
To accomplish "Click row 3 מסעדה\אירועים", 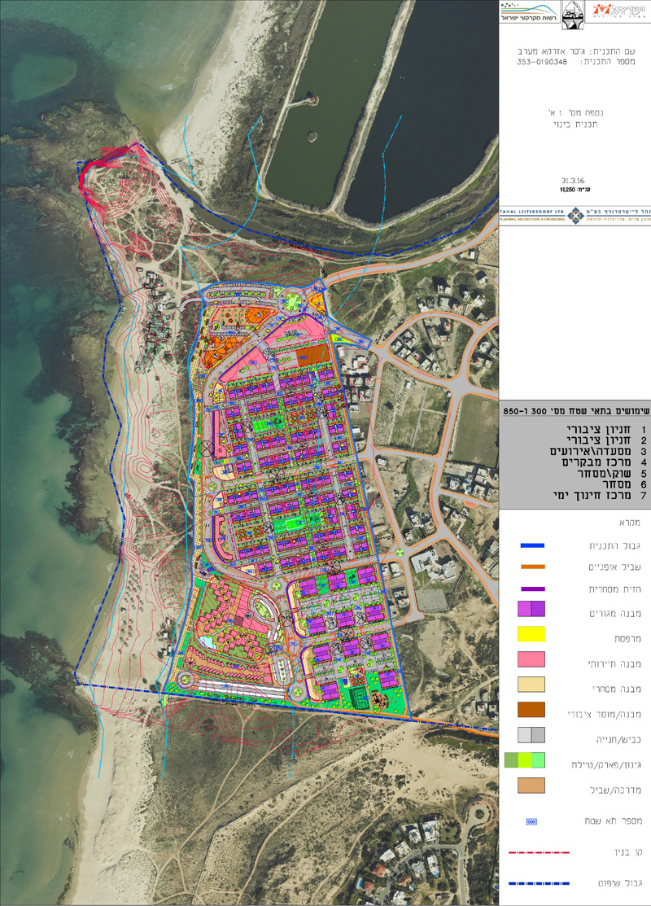I will 598,452.
